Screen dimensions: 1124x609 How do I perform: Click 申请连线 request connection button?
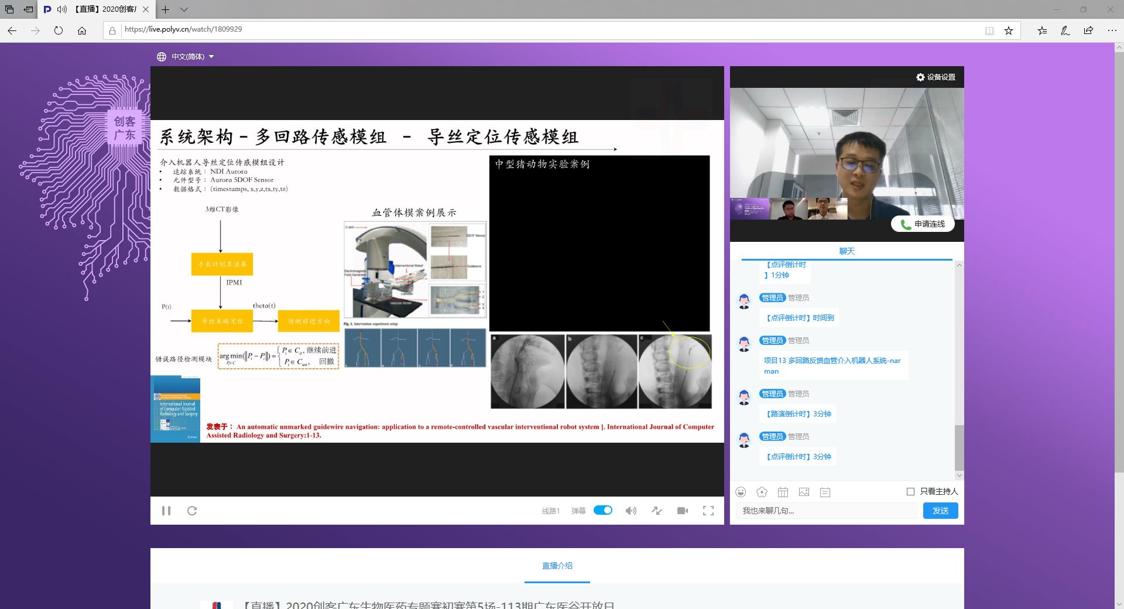pyautogui.click(x=923, y=224)
